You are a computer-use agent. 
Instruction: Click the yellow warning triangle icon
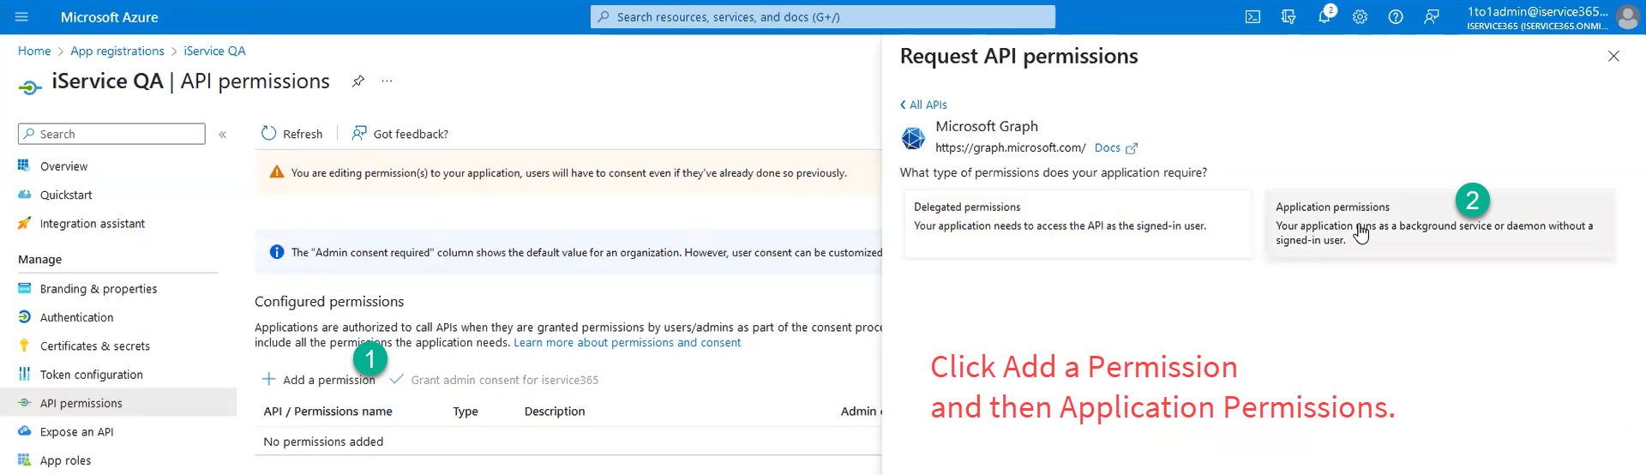[277, 172]
